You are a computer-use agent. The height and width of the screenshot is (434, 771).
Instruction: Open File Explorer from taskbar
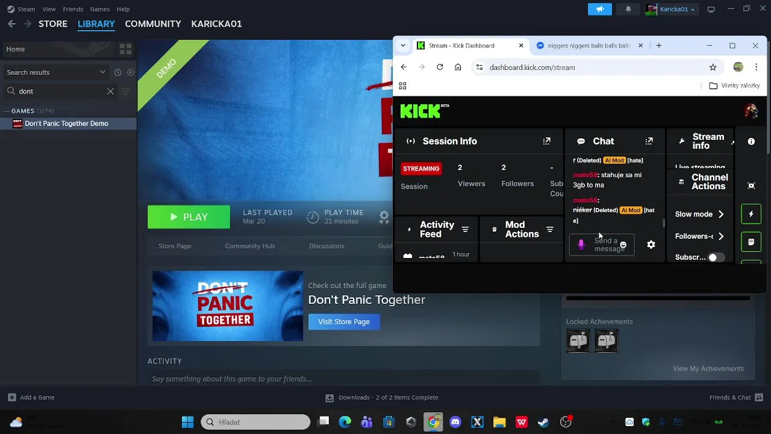pos(499,422)
